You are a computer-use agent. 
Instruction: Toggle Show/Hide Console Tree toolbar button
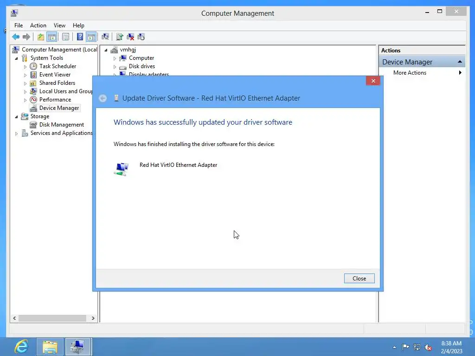52,37
